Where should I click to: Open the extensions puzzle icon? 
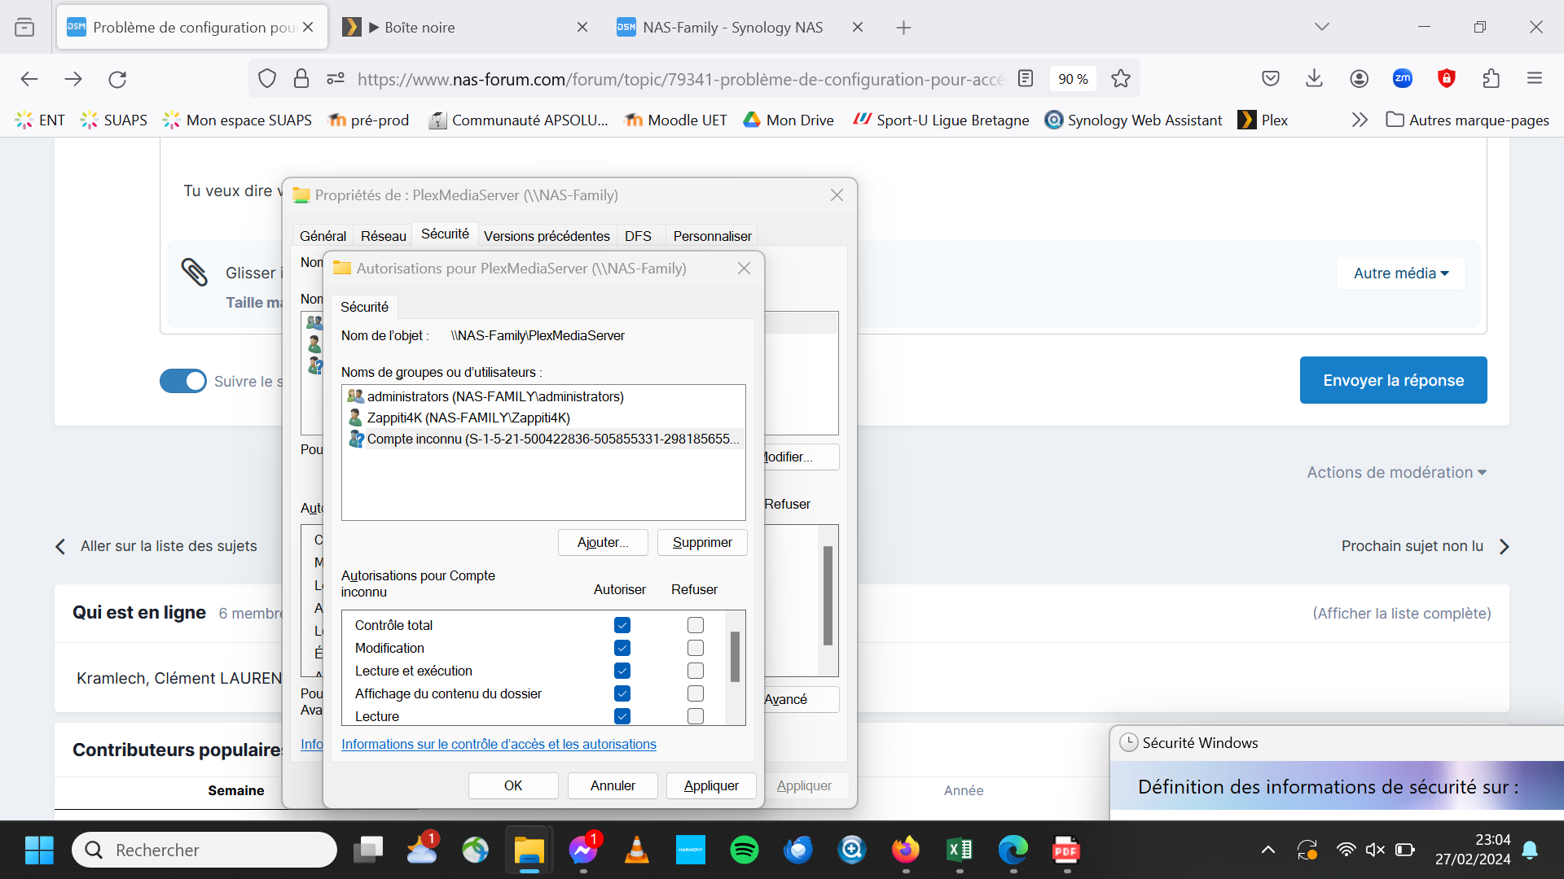[x=1491, y=79]
